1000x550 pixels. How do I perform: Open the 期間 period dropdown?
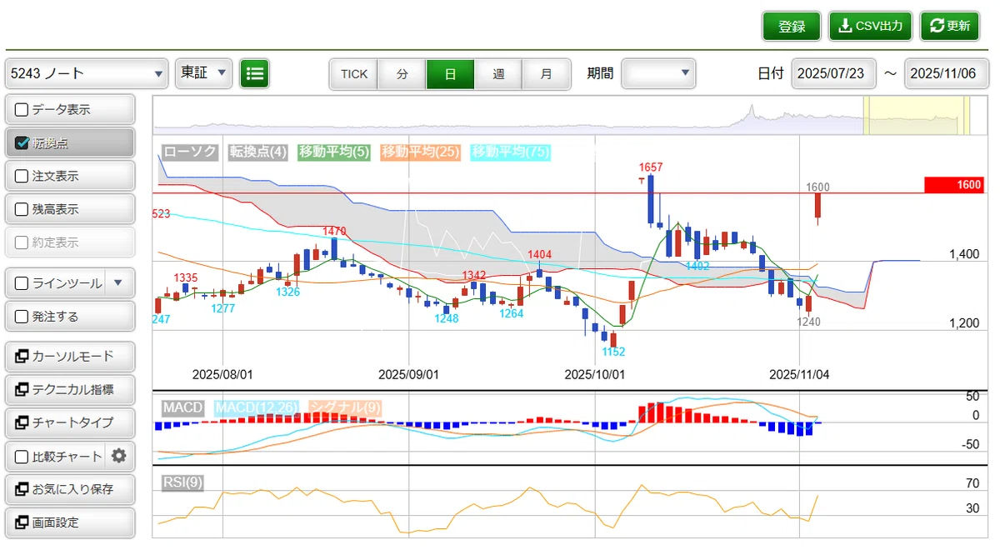point(658,73)
